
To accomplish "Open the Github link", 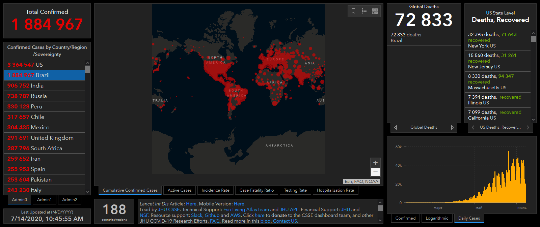I will pyautogui.click(x=212, y=215).
